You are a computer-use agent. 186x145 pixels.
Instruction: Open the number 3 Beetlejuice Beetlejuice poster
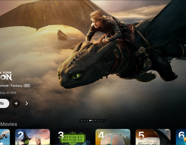point(73,137)
